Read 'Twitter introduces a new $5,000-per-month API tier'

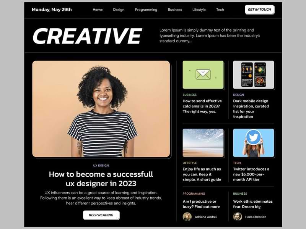[x=251, y=174]
